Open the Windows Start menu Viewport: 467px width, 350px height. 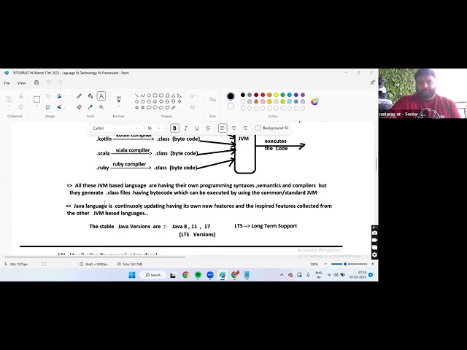tap(131, 275)
